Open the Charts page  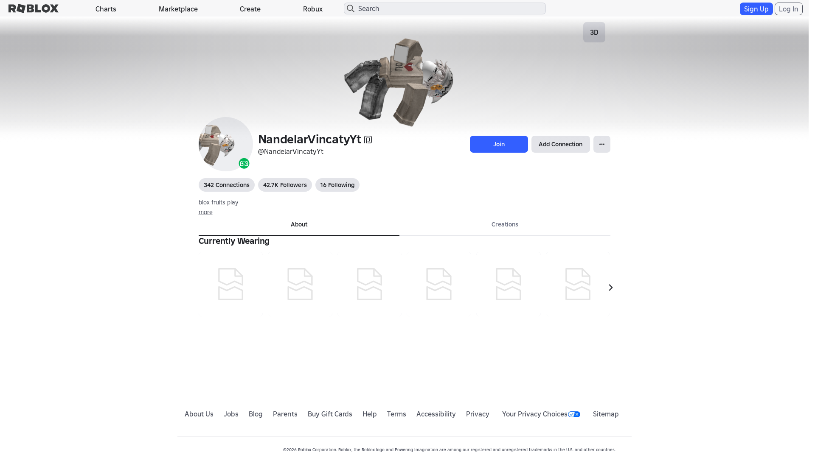[106, 9]
